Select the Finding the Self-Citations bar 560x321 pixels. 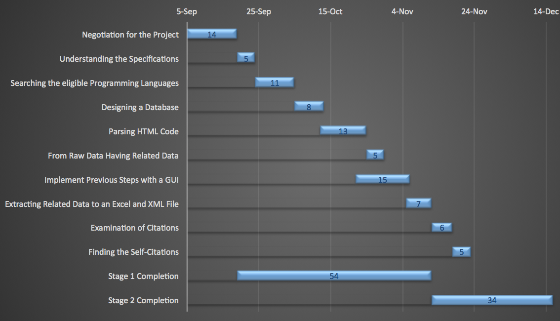click(461, 252)
